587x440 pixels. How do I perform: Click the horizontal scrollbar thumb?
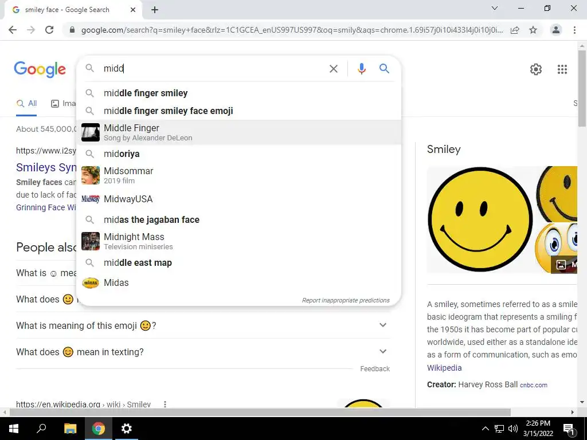point(260,412)
